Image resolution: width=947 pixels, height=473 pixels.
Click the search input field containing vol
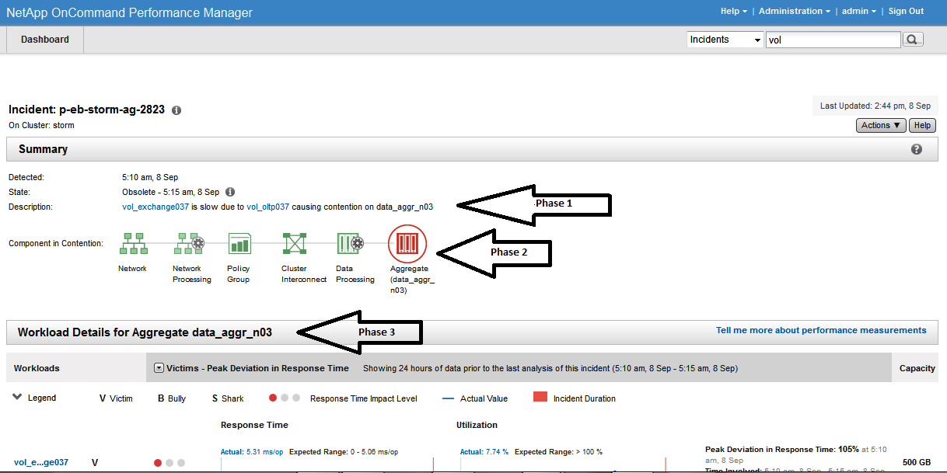point(833,40)
